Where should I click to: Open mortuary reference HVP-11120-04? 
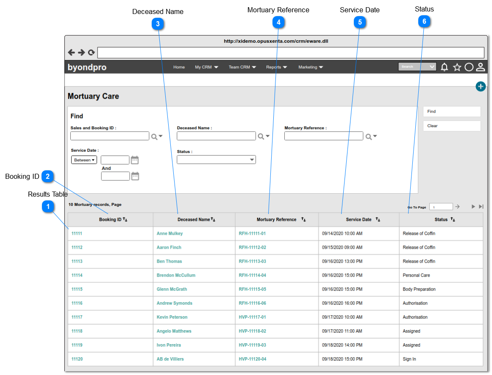(x=252, y=359)
